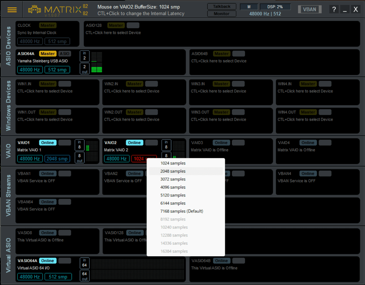Click the Monitor button
The width and height of the screenshot is (365, 285).
222,14
